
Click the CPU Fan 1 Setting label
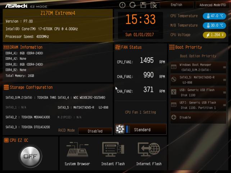point(140,112)
